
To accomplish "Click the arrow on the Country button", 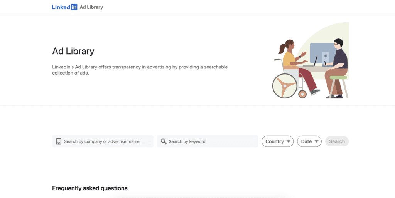I will [x=289, y=141].
